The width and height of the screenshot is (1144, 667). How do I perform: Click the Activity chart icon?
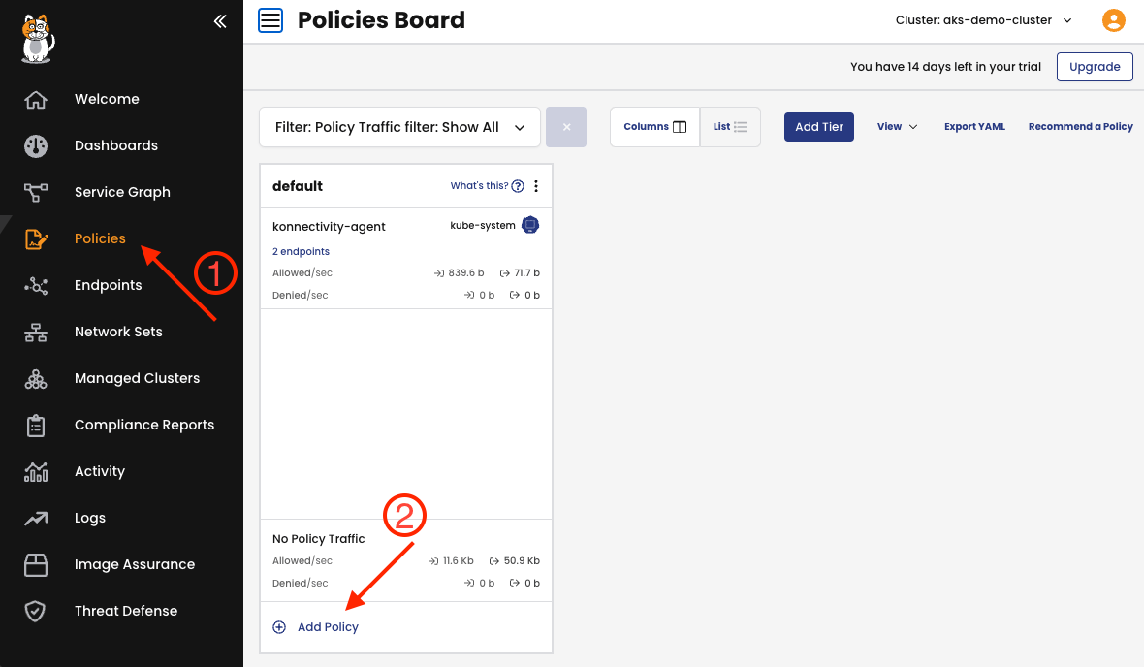coord(36,471)
